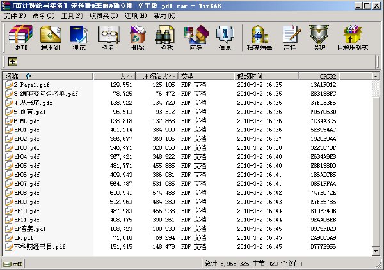Click size value 401,214 of ch01.pdf
This screenshot has height=270, width=384.
[121, 130]
